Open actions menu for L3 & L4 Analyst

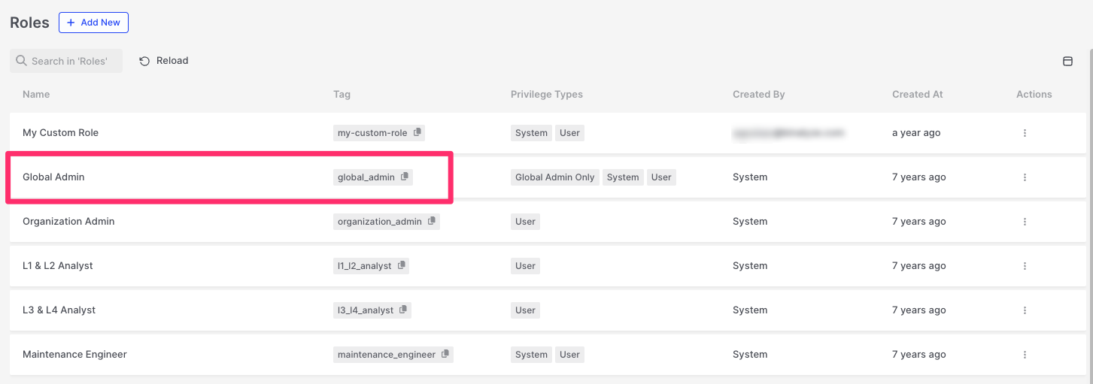(1025, 310)
